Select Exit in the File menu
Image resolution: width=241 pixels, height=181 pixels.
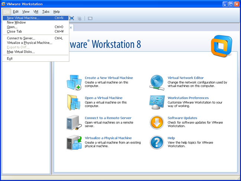[x=35, y=59]
